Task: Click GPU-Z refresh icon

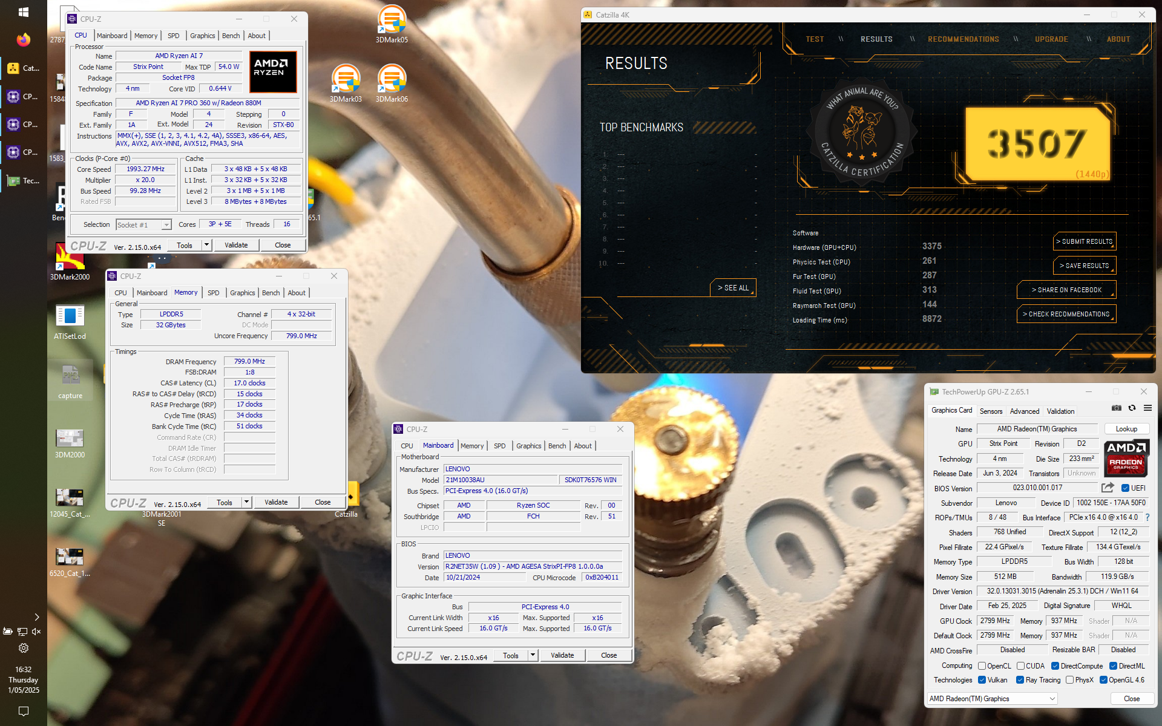Action: 1132,408
